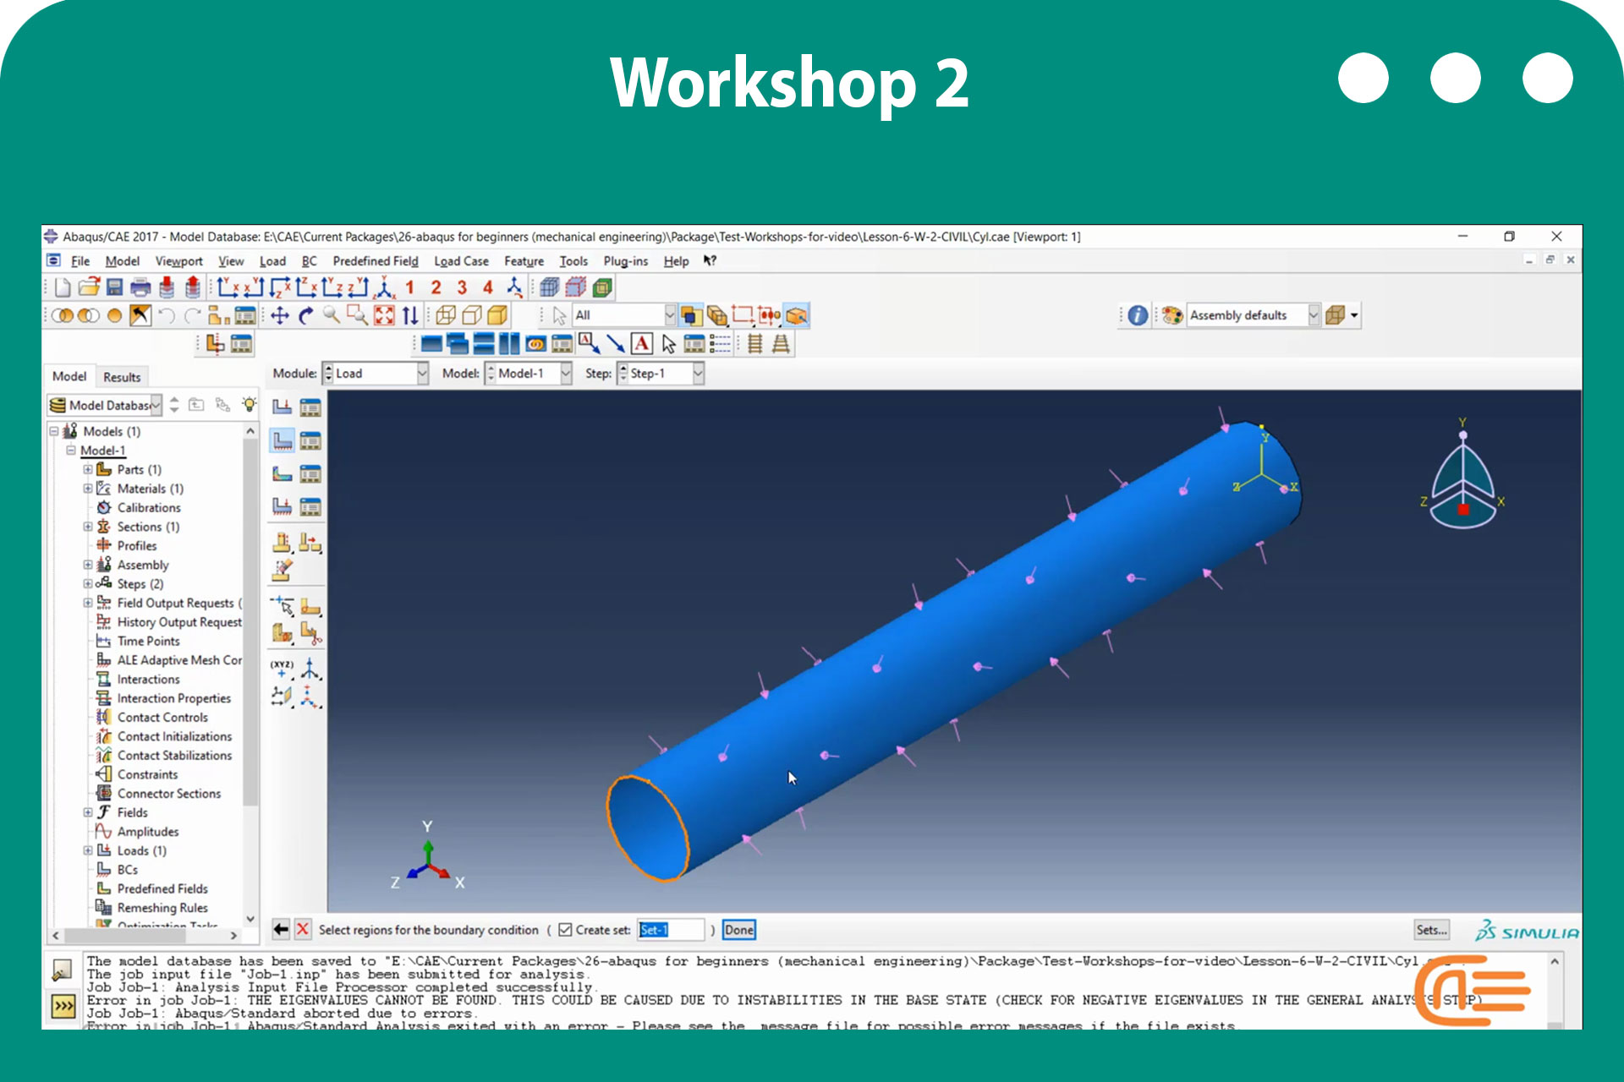Open the BC menu
Screen dimensions: 1624x1082
click(x=310, y=261)
